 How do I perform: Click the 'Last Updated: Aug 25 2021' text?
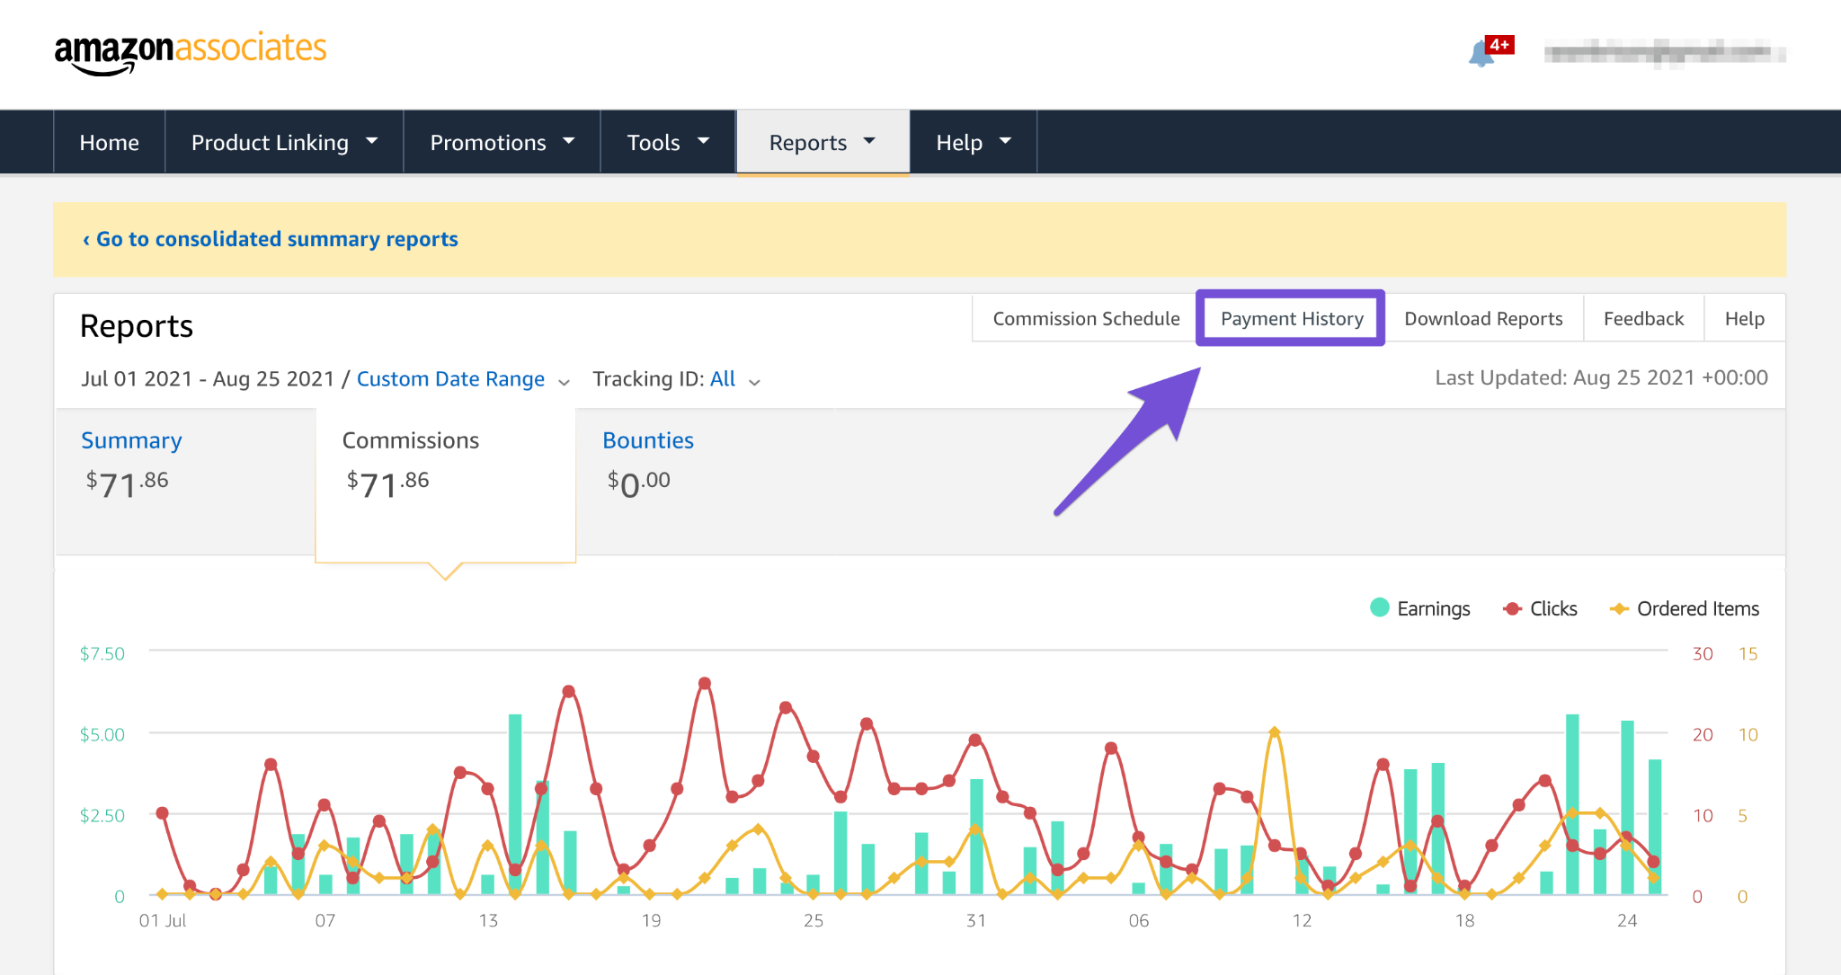point(1601,377)
